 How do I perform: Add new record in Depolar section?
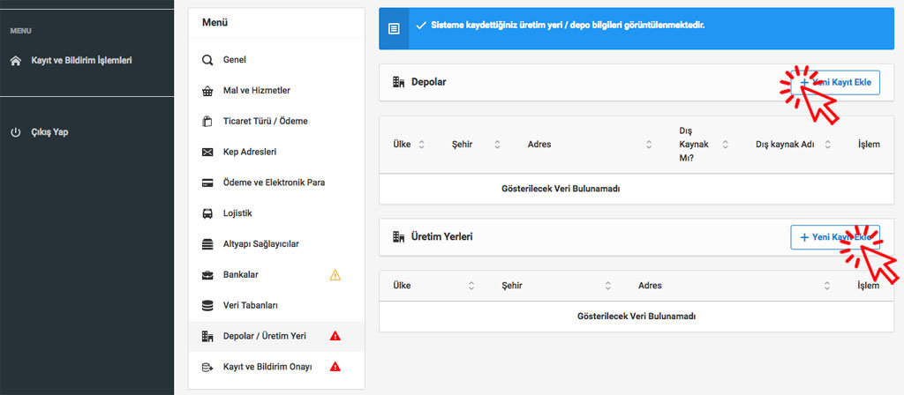pos(834,82)
